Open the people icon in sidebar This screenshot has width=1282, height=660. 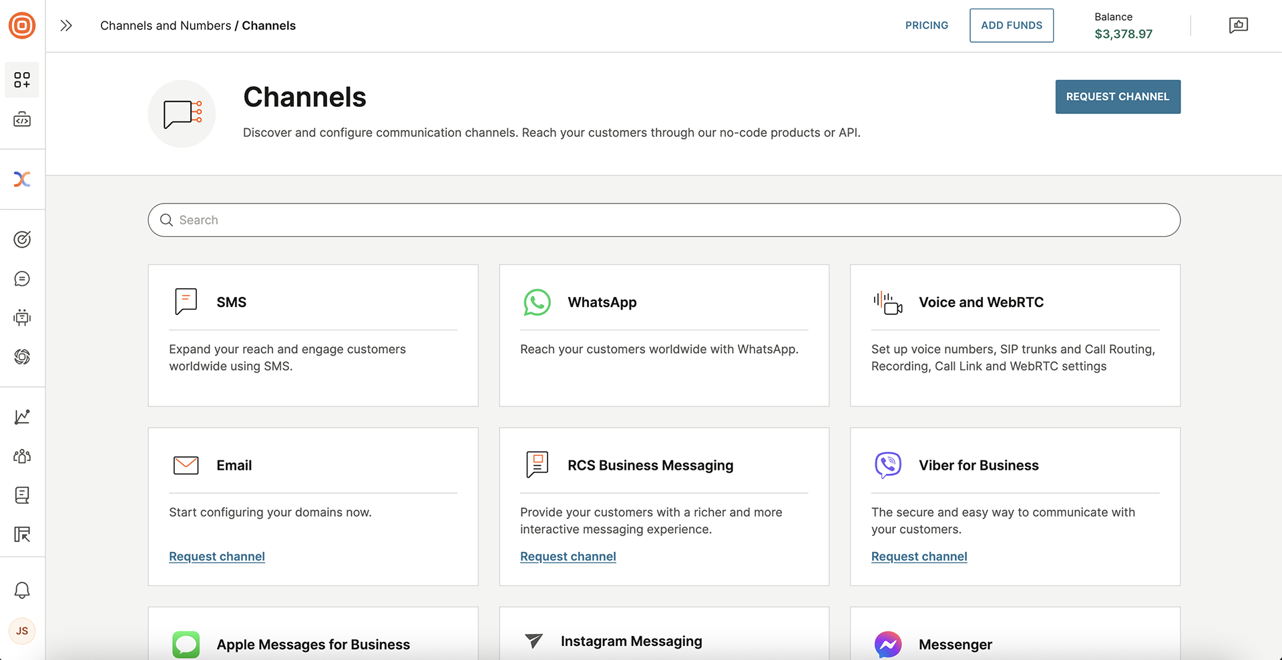click(x=22, y=456)
